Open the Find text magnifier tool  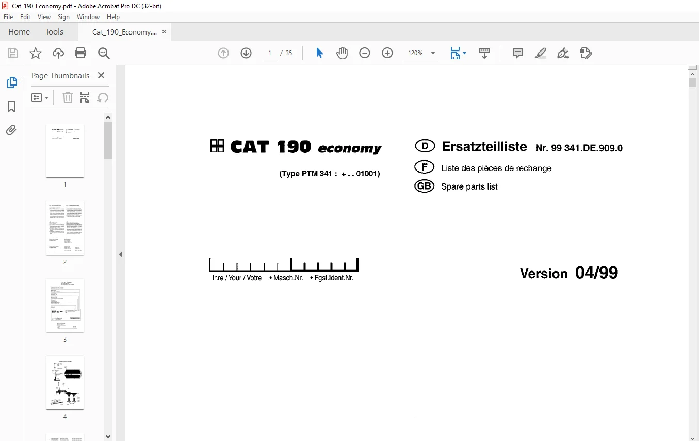[104, 53]
